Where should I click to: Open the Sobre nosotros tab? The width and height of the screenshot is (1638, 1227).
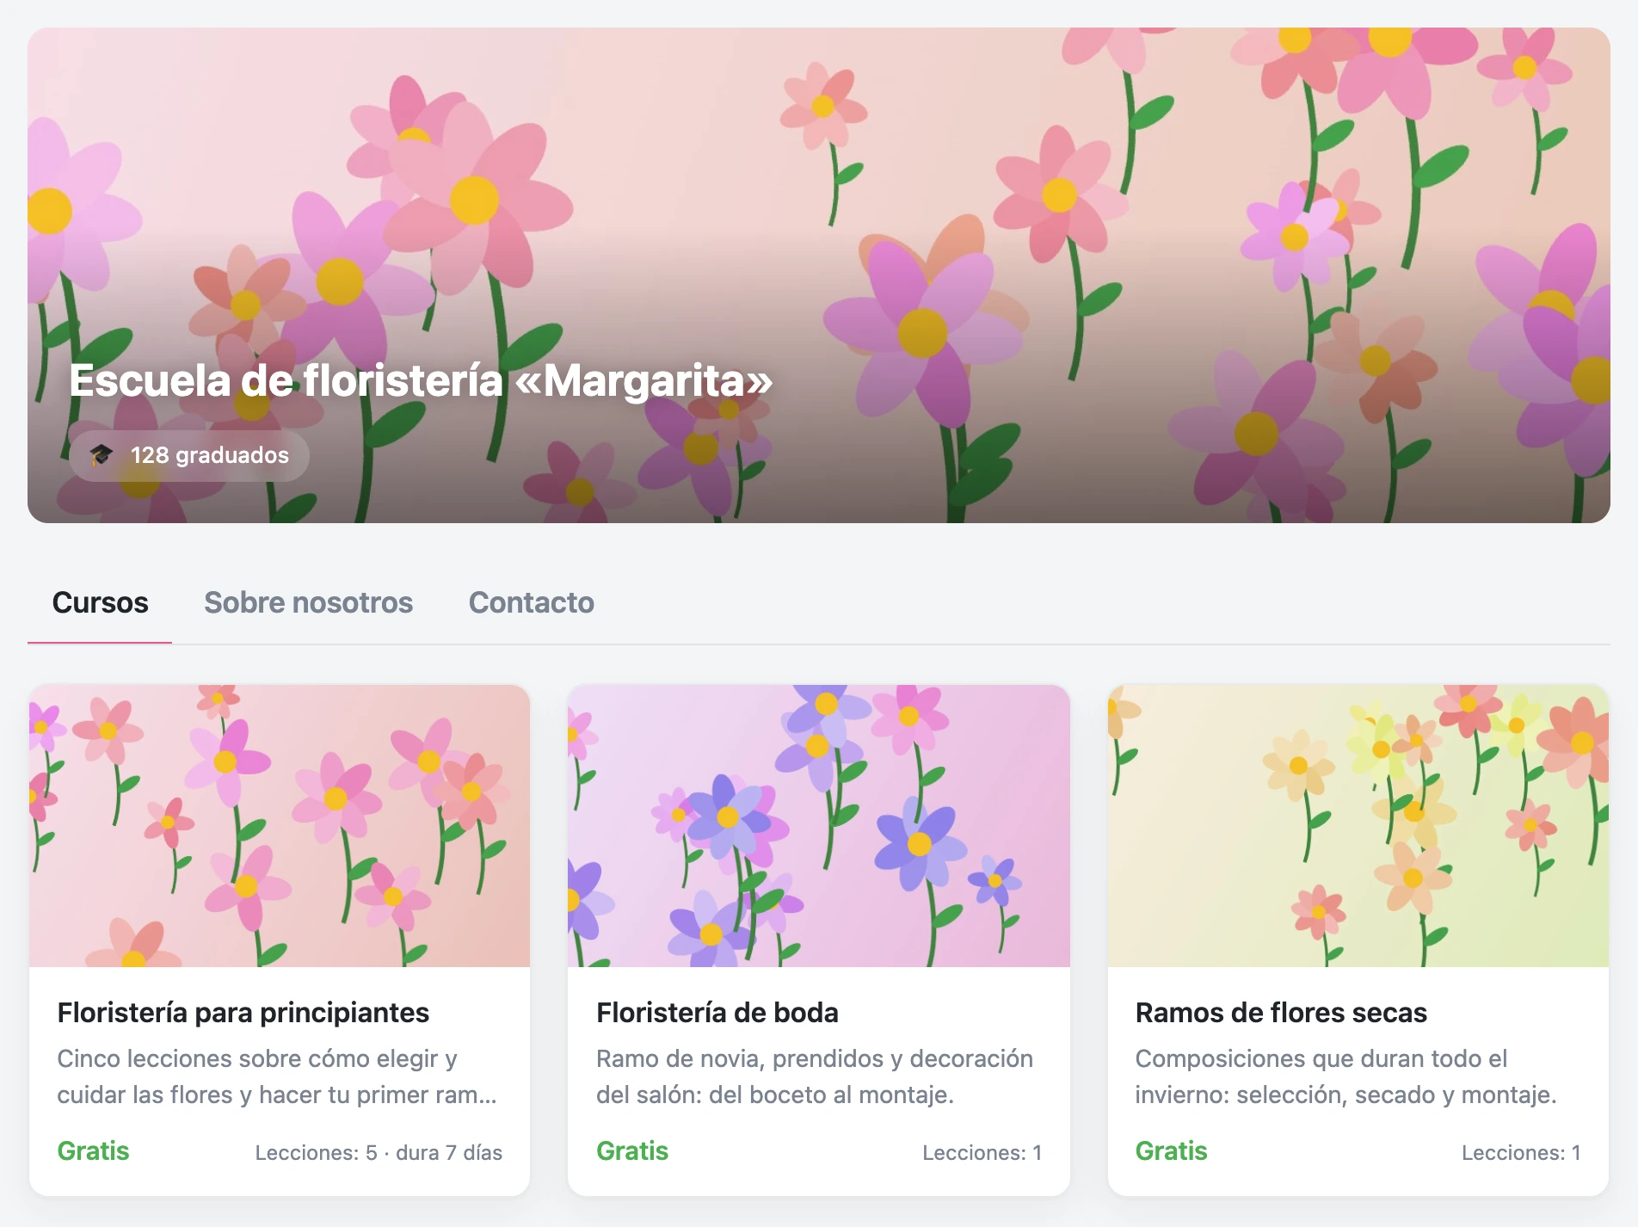pyautogui.click(x=308, y=602)
